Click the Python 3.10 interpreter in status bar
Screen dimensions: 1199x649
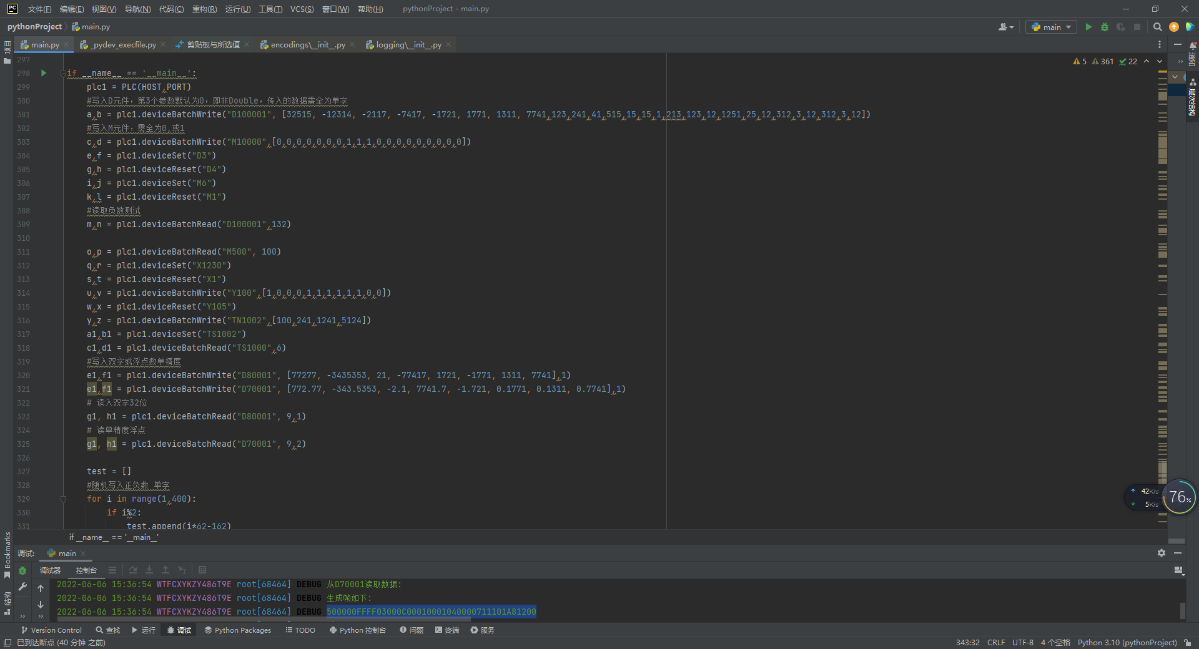(x=1127, y=643)
